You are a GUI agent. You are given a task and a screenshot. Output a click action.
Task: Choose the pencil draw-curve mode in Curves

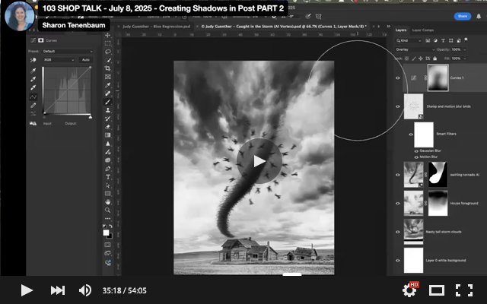tap(33, 106)
